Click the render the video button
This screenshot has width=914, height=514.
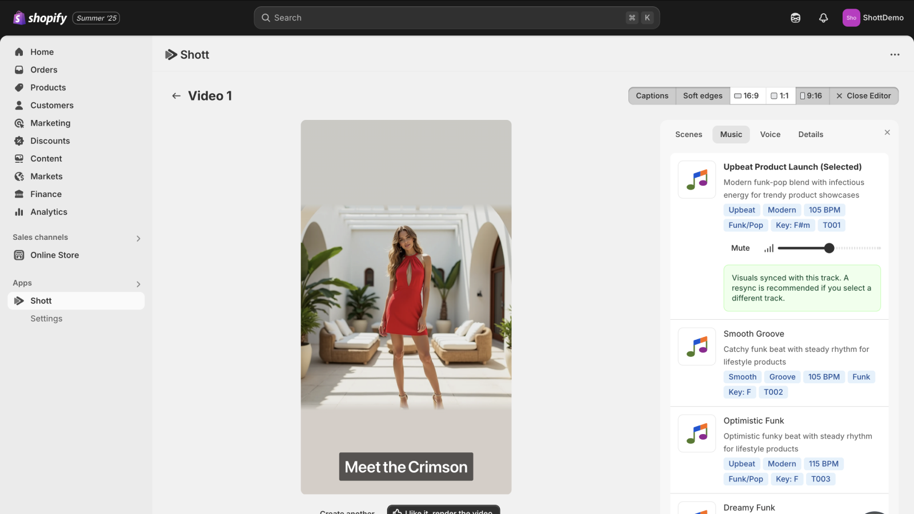pos(443,510)
